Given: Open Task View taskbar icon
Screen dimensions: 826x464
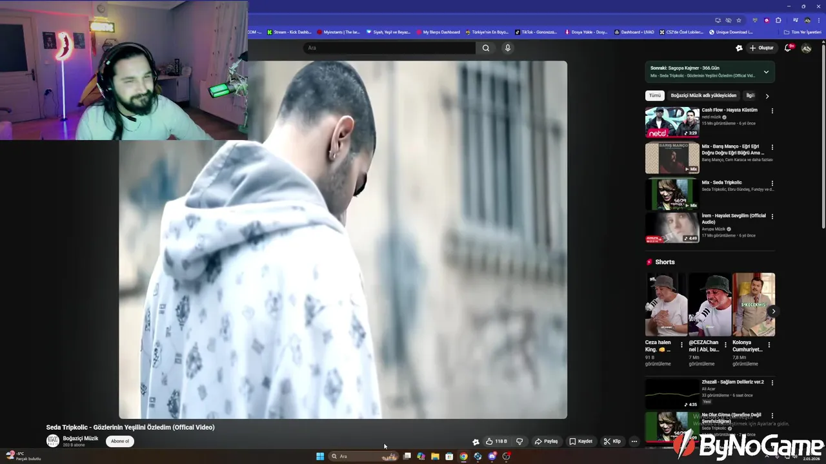Looking at the screenshot, I should [407, 456].
